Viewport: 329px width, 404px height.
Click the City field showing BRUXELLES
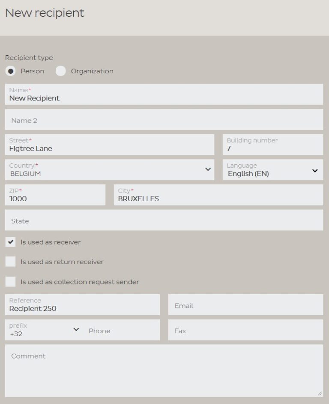point(214,195)
